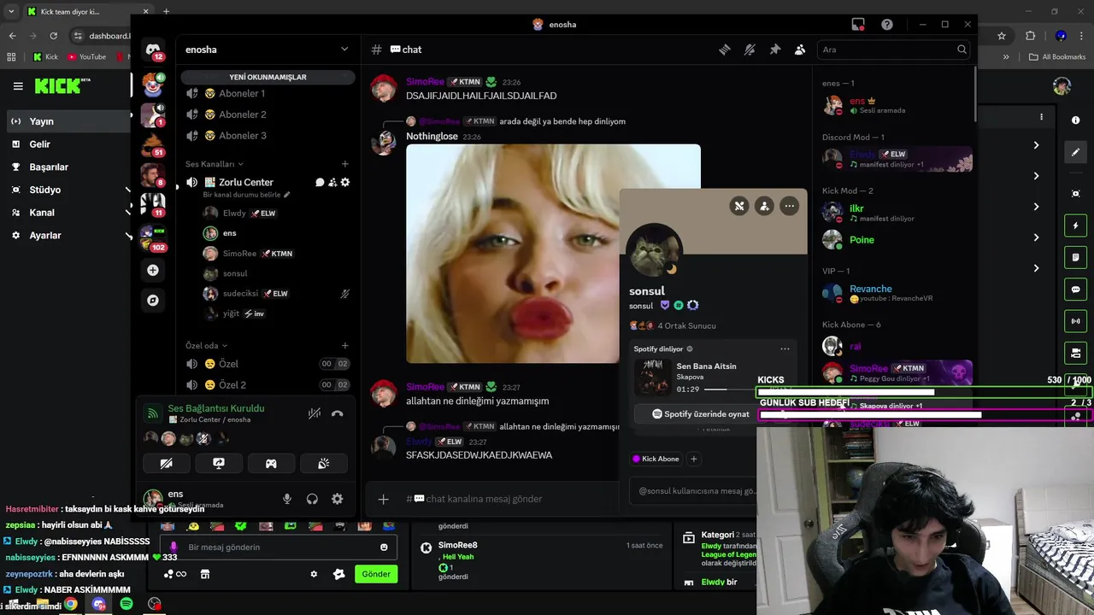The width and height of the screenshot is (1094, 615).
Task: Click Spotify activity more options dots
Action: (785, 348)
